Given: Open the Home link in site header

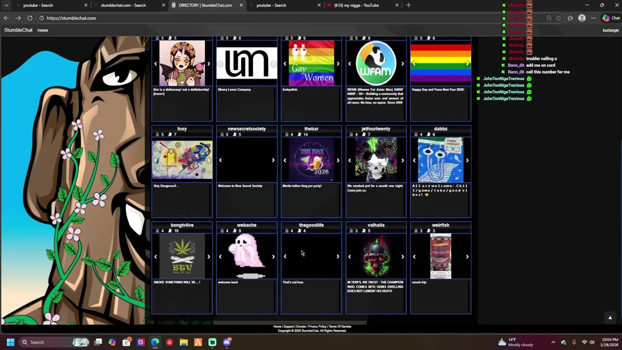Looking at the screenshot, I should [x=43, y=30].
